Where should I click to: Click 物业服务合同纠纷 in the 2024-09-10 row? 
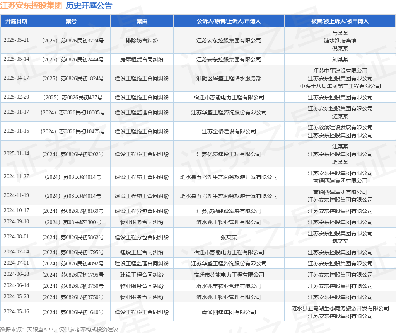pos(142,222)
